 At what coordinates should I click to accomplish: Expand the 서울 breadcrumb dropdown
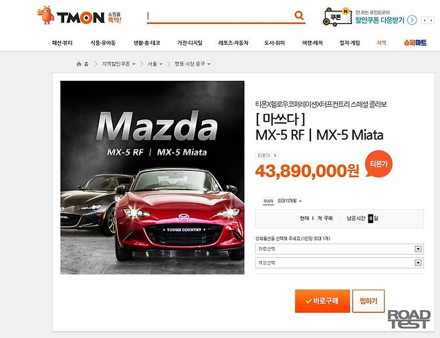coord(160,64)
